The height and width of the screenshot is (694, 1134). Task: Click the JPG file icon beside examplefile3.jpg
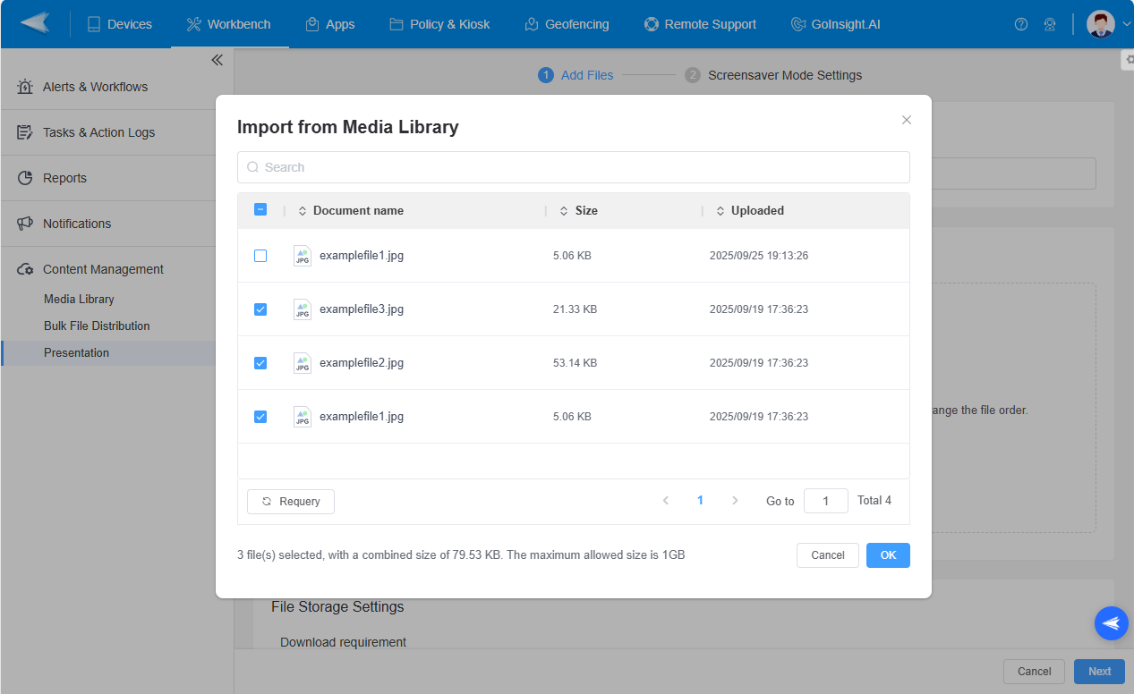pyautogui.click(x=303, y=309)
